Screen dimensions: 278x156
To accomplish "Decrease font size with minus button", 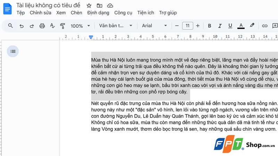I will click(x=177, y=26).
